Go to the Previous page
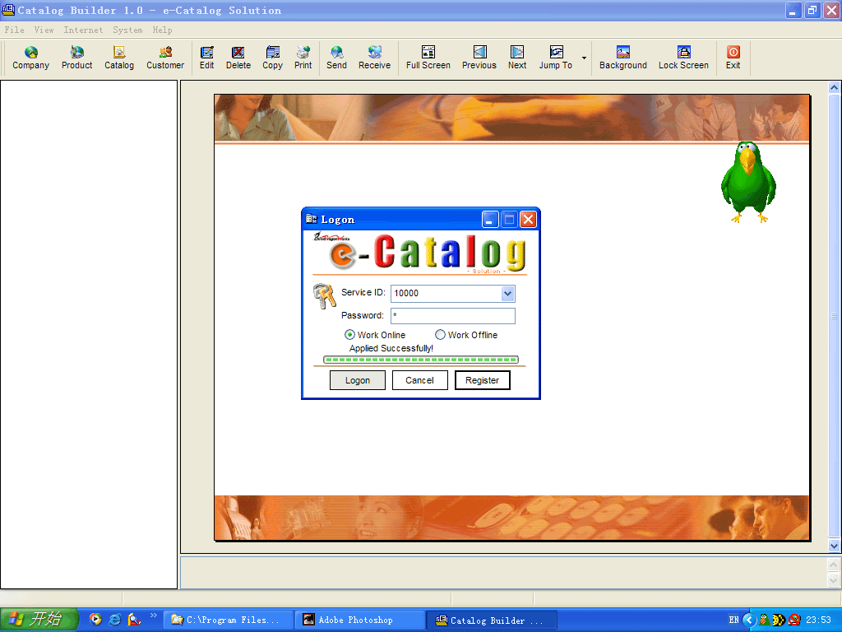This screenshot has height=632, width=842. pyautogui.click(x=479, y=58)
